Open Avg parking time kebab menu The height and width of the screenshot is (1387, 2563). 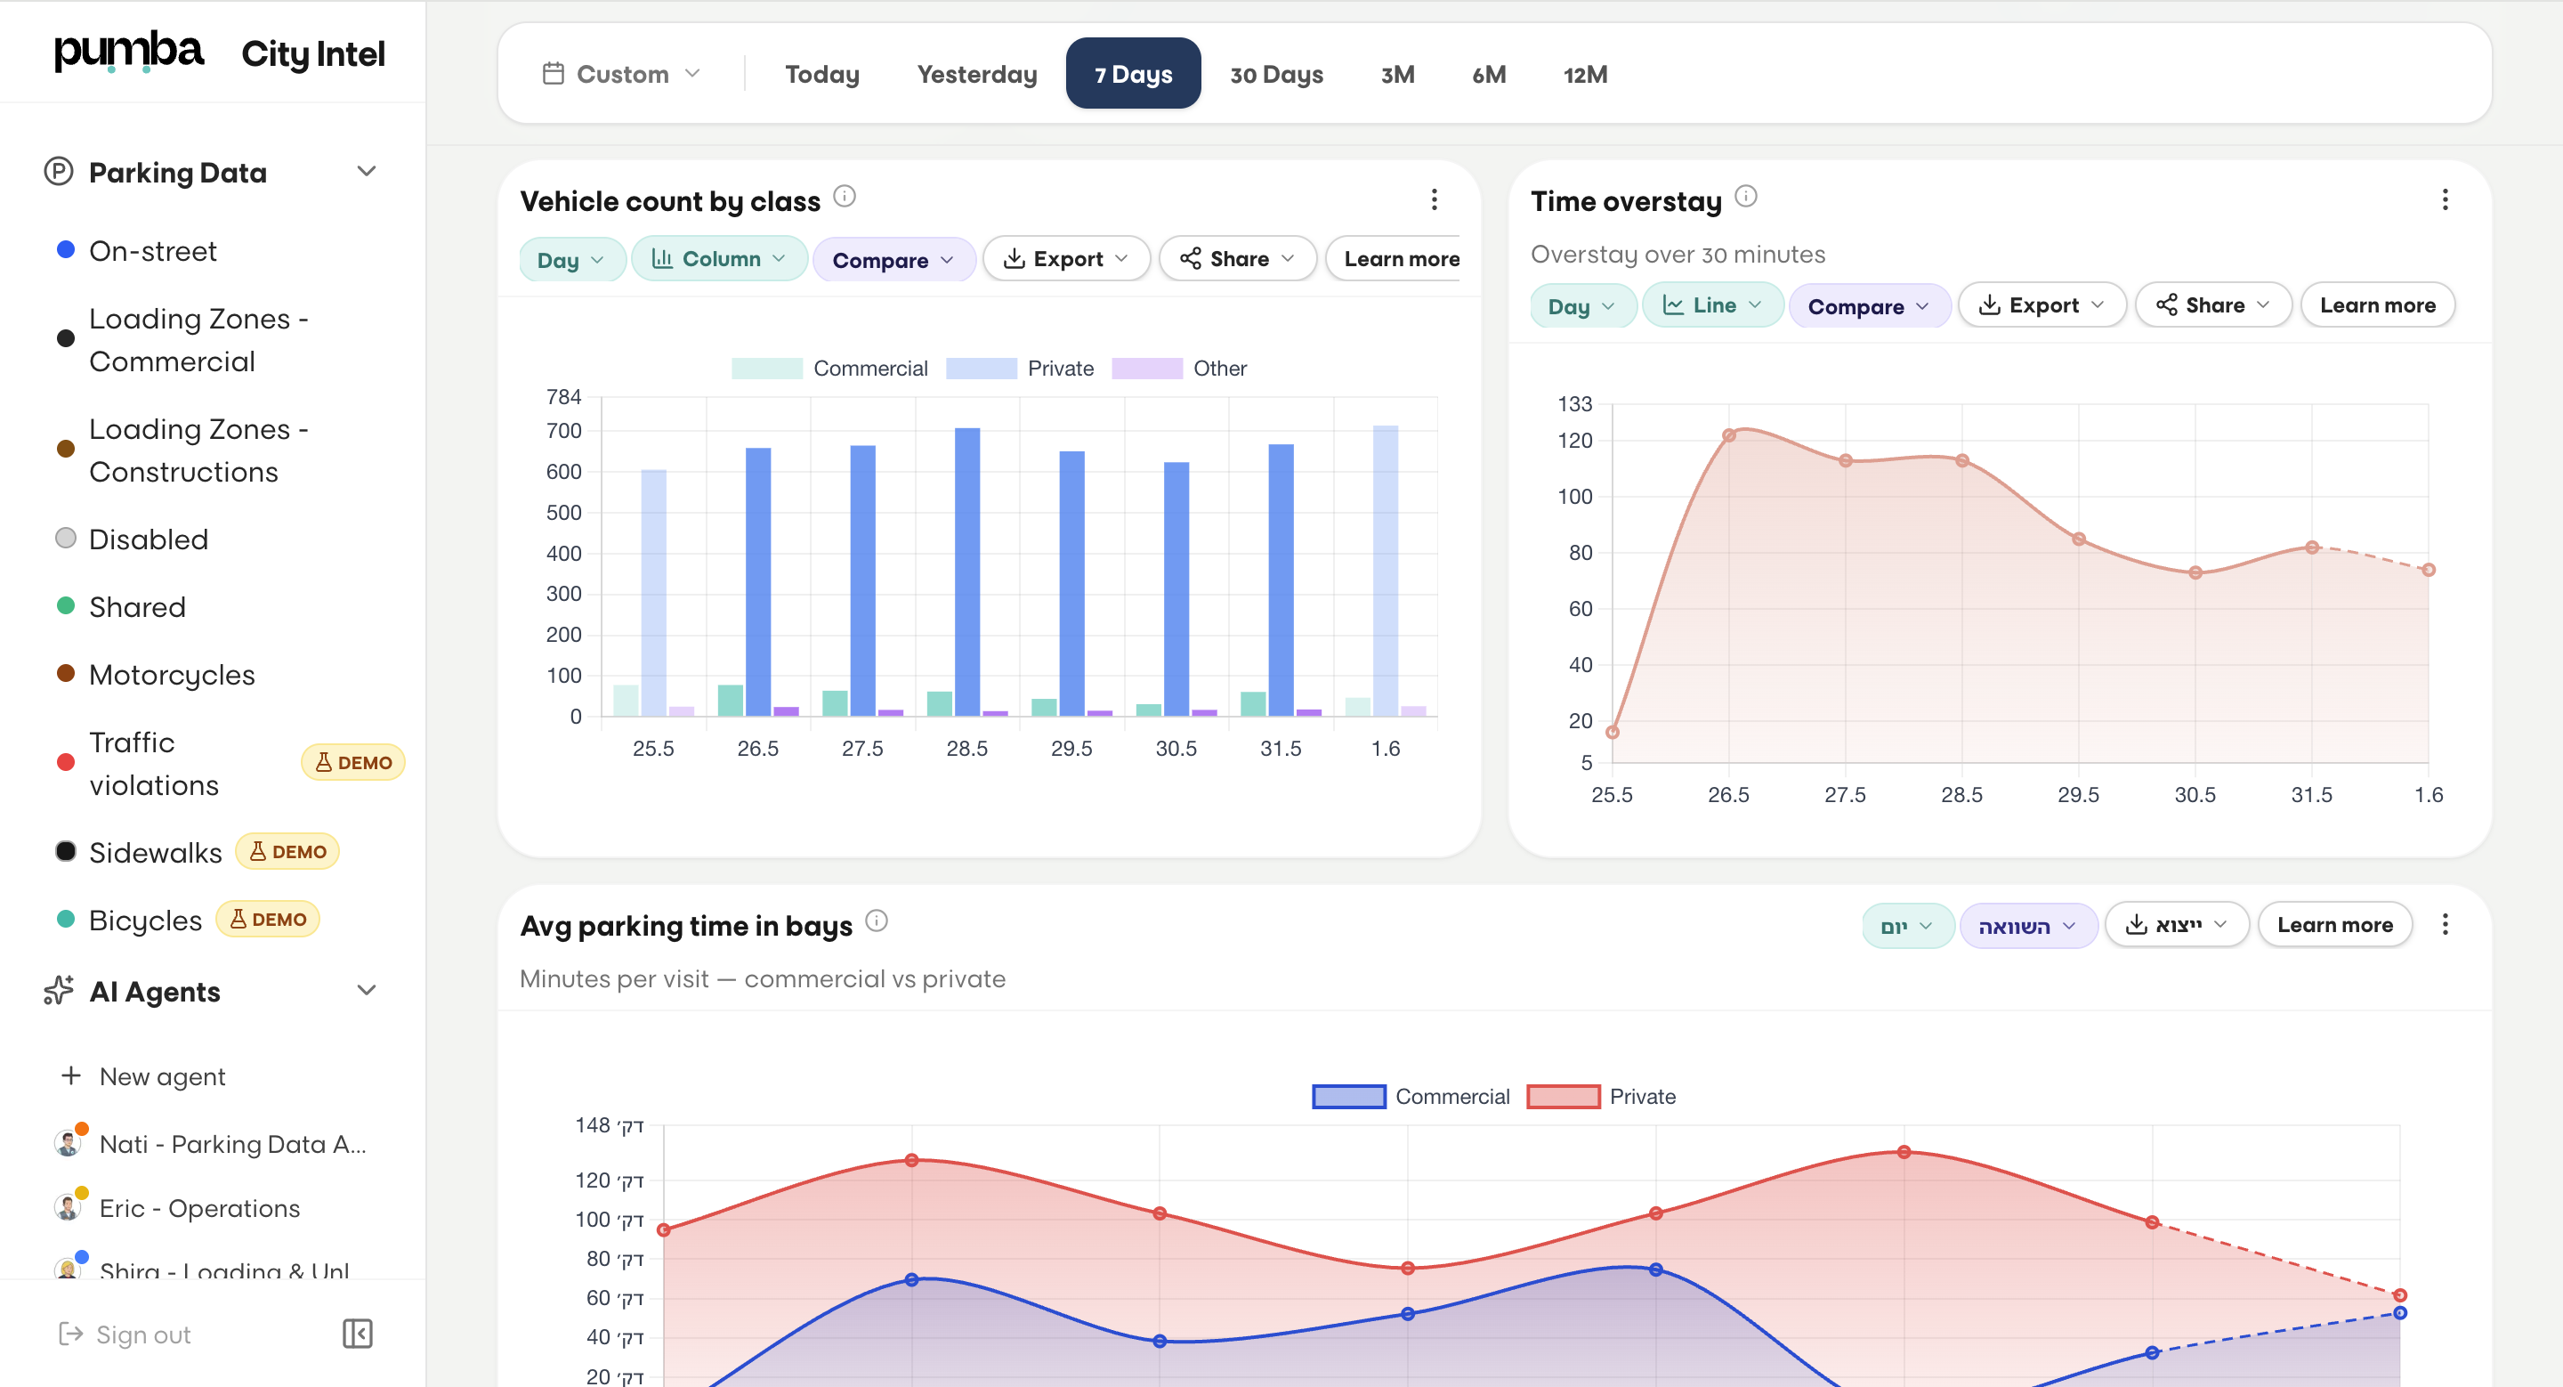click(x=2445, y=924)
